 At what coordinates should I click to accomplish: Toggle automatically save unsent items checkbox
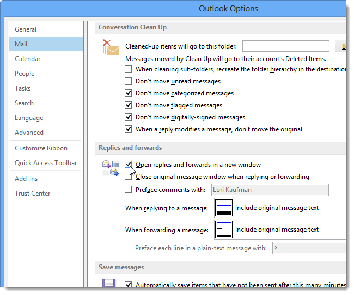[x=128, y=284]
